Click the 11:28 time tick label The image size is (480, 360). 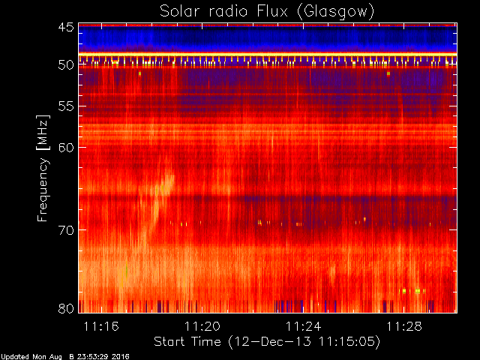tap(404, 326)
